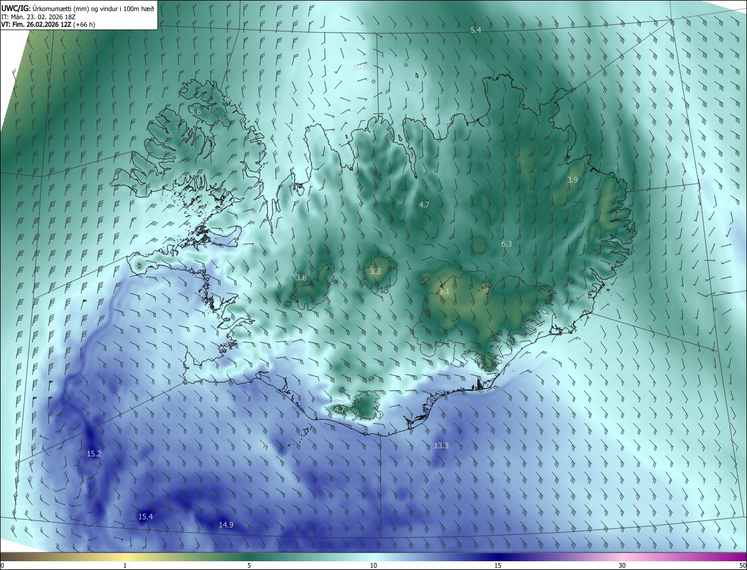
Task: Click the 3.9 value in east Iceland
Action: click(x=573, y=180)
